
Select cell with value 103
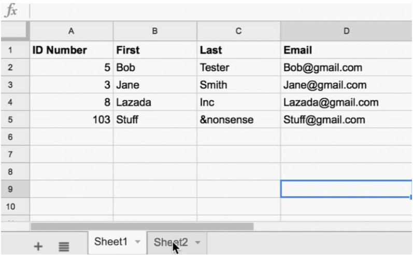tap(72, 119)
